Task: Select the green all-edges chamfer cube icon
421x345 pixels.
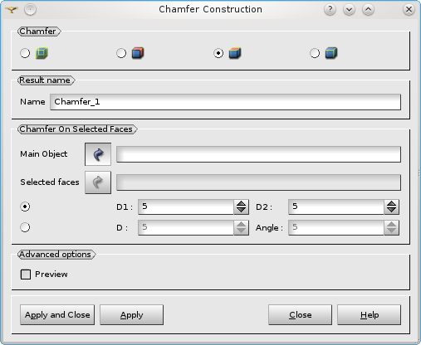Action: [42, 53]
